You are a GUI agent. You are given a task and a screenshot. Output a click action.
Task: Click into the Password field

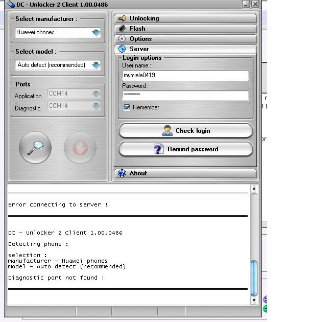(185, 96)
